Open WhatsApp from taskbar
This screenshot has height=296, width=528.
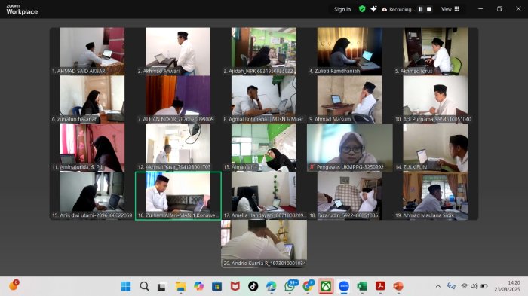[290, 286]
